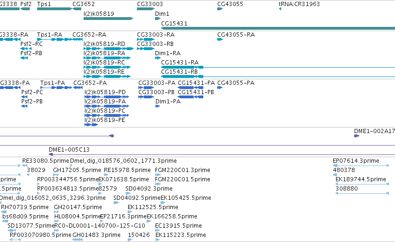Click the CG33003 gene label
Screen dimensions: 395x242
pos(150,4)
